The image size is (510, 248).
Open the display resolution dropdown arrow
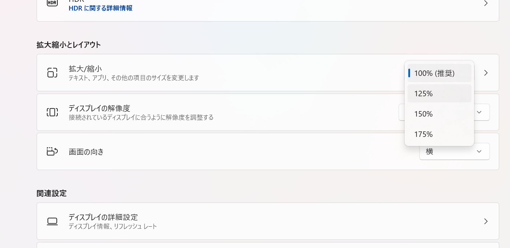[x=479, y=112]
